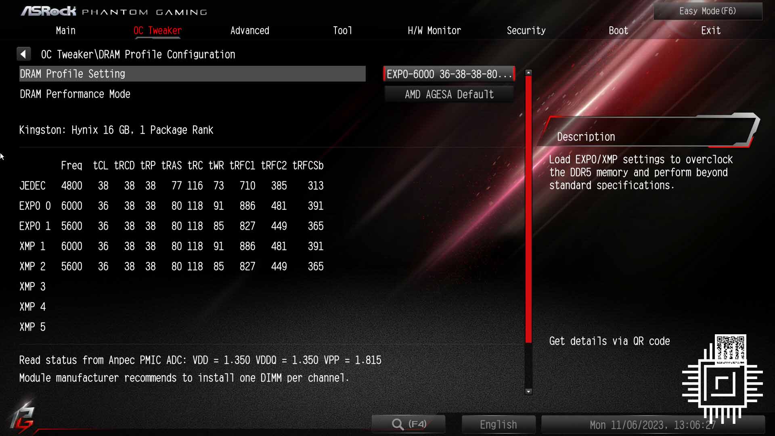The width and height of the screenshot is (775, 436).
Task: Click the OC Tweaker tab
Action: (157, 30)
